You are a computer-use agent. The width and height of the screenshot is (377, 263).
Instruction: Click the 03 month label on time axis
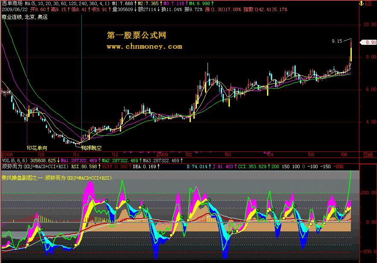tap(228, 155)
